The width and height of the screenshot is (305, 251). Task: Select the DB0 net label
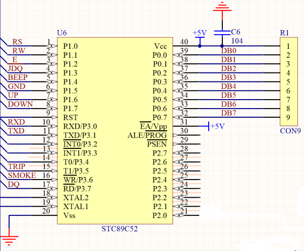(x=228, y=51)
